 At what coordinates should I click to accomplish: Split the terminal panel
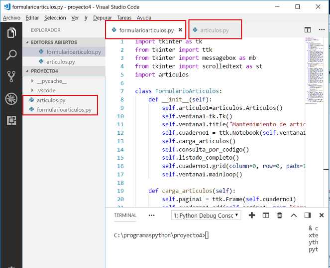point(266,215)
